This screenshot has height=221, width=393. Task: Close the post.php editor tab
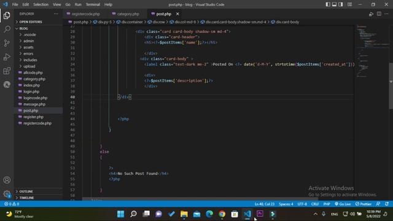click(x=177, y=14)
